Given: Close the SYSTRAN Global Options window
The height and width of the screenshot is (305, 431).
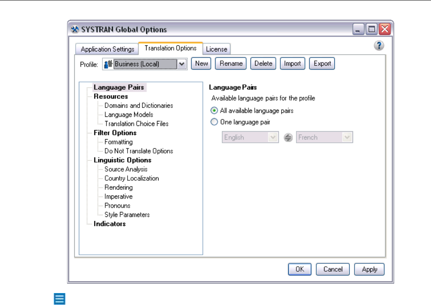Looking at the screenshot, I should (x=385, y=29).
